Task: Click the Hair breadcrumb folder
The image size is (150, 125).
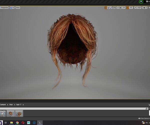Action: tap(11, 105)
